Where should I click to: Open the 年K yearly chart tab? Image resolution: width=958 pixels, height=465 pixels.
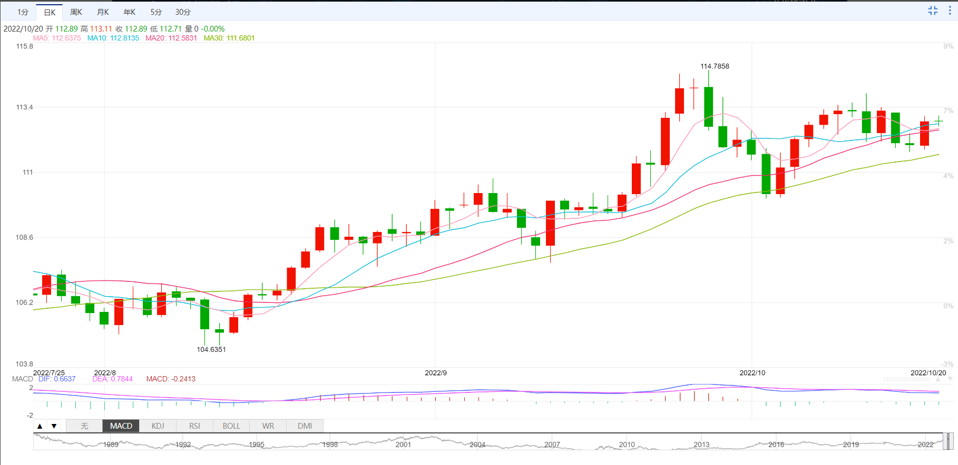click(129, 12)
